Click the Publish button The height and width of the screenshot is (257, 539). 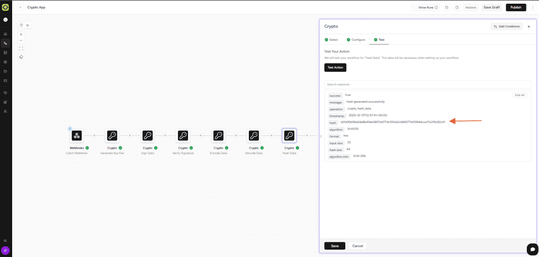coord(515,7)
